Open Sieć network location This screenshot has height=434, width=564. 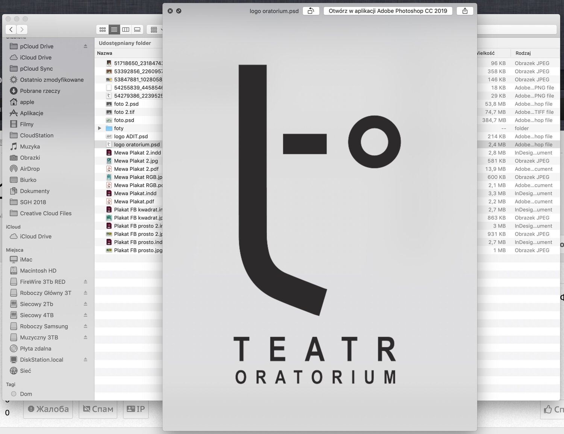25,371
